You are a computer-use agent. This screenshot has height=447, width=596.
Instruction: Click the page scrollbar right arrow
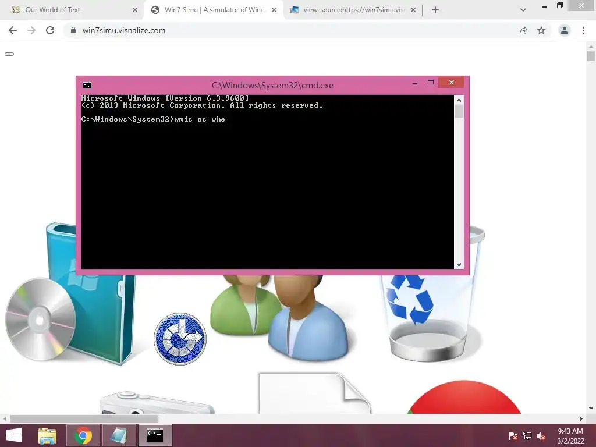coord(581,418)
